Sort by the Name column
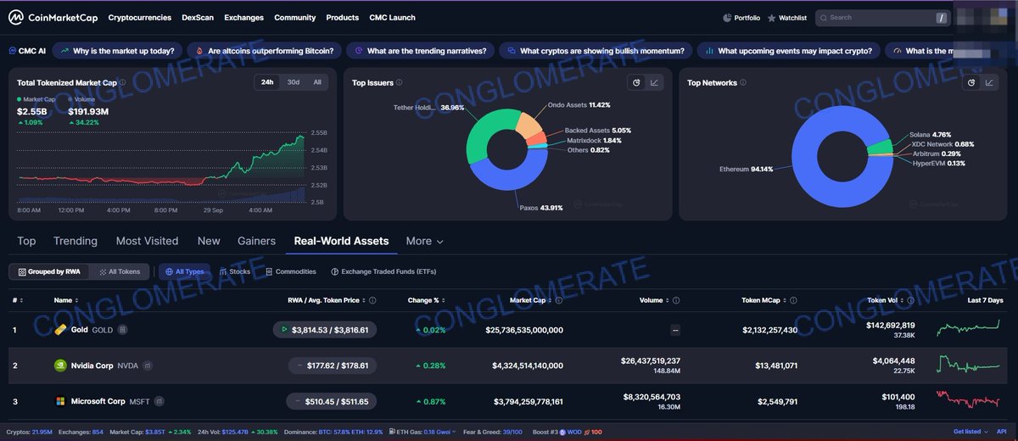 pos(64,300)
